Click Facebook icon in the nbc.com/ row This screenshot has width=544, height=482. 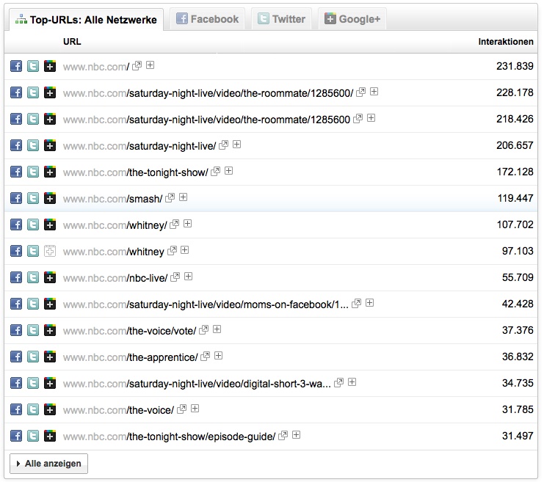[x=16, y=66]
